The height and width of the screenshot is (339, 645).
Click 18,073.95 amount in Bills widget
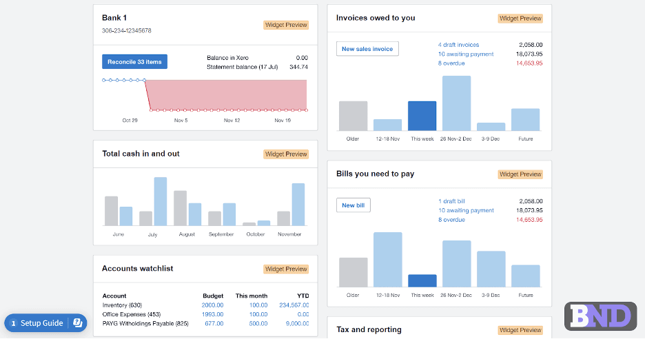529,210
